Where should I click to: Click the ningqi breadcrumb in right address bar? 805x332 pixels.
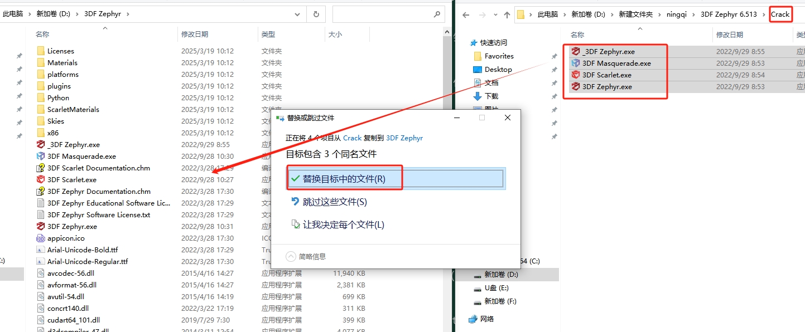(677, 14)
